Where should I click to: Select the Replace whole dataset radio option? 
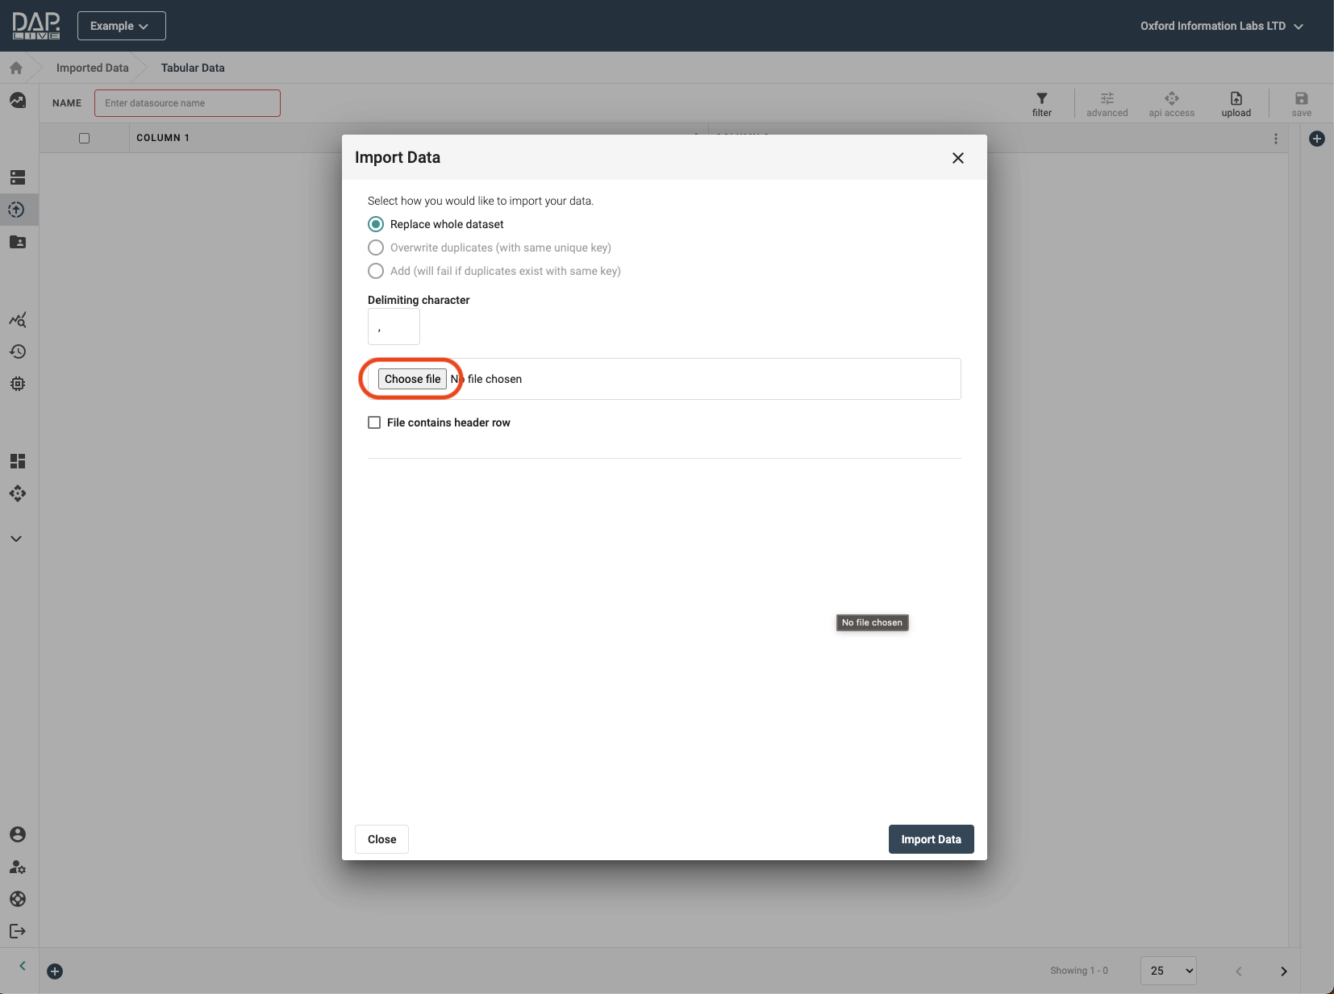click(376, 224)
